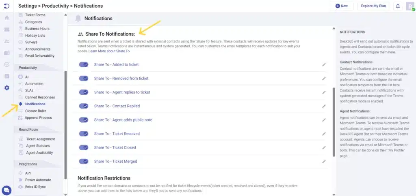Image resolution: width=416 pixels, height=196 pixels.
Task: Click the Desk365 logo icon
Action: pyautogui.click(x=6, y=6)
